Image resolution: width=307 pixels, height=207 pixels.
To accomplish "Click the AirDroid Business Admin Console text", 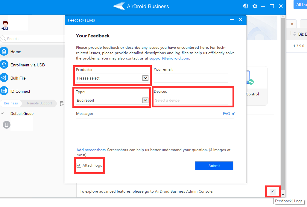I will click(x=184, y=191).
